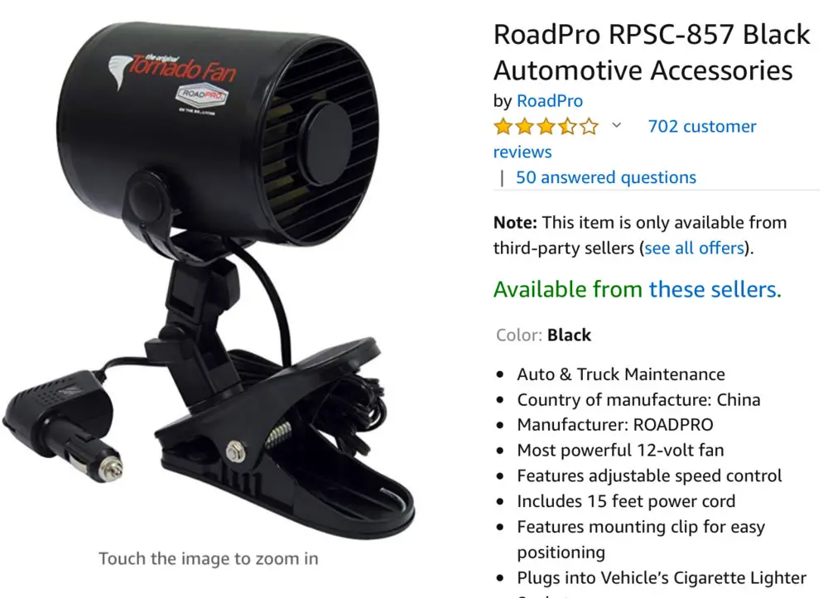Click the empty fifth rating star
Viewport: 828px width, 598px height.
pos(589,127)
